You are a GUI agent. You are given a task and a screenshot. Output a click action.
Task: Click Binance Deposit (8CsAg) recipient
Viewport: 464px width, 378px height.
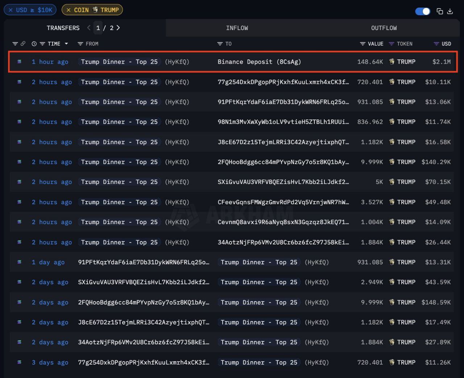[x=259, y=62]
